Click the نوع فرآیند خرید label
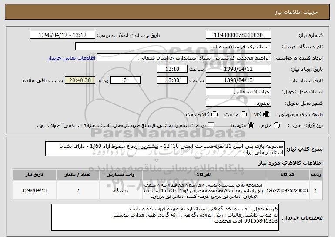The height and width of the screenshot is (237, 335). (305, 125)
